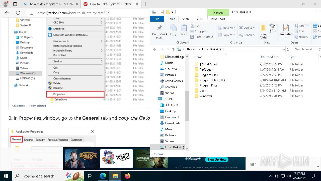The image size is (321, 181).
Task: Select This PC in address path
Action: (191, 49)
